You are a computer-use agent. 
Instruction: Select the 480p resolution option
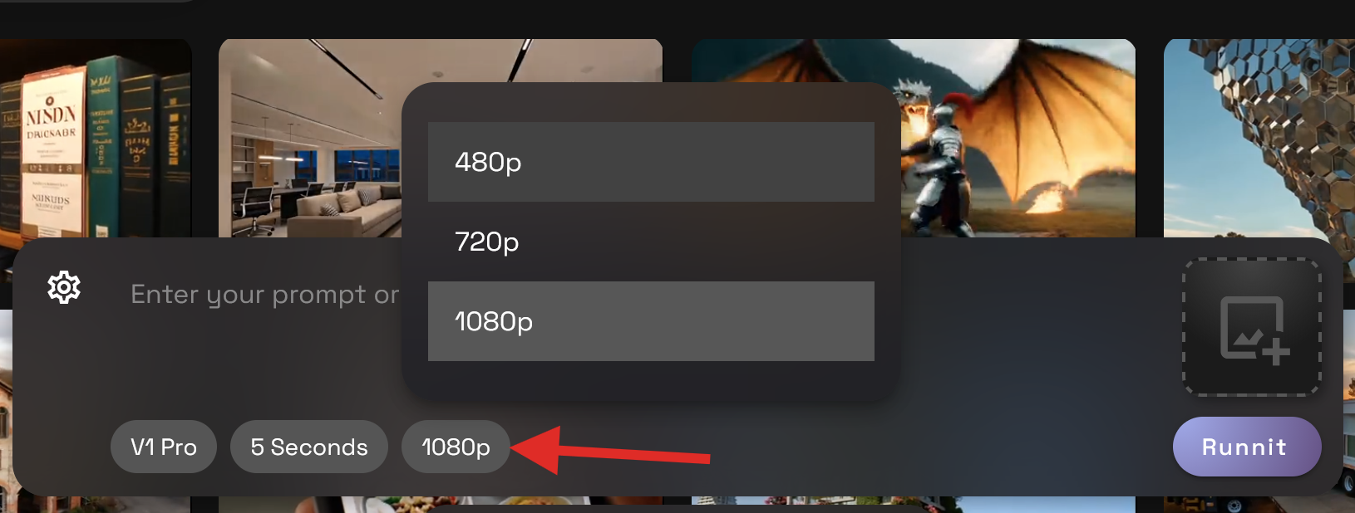(651, 162)
